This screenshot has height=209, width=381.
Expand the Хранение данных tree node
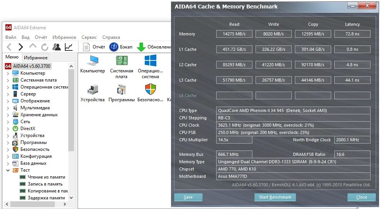click(x=8, y=115)
